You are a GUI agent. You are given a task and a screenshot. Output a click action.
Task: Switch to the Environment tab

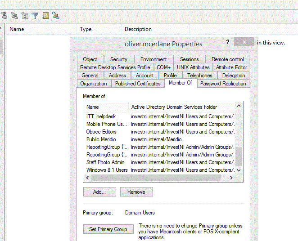tap(154, 59)
